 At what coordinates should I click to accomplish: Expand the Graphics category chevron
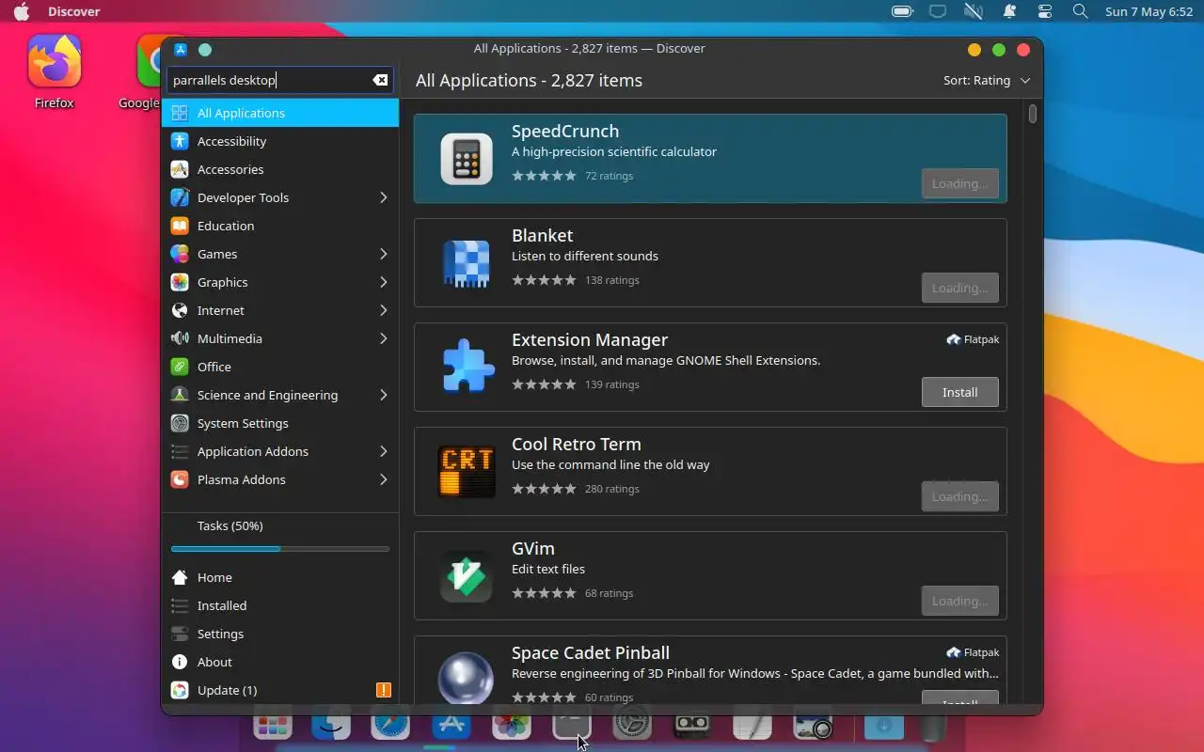click(x=383, y=282)
